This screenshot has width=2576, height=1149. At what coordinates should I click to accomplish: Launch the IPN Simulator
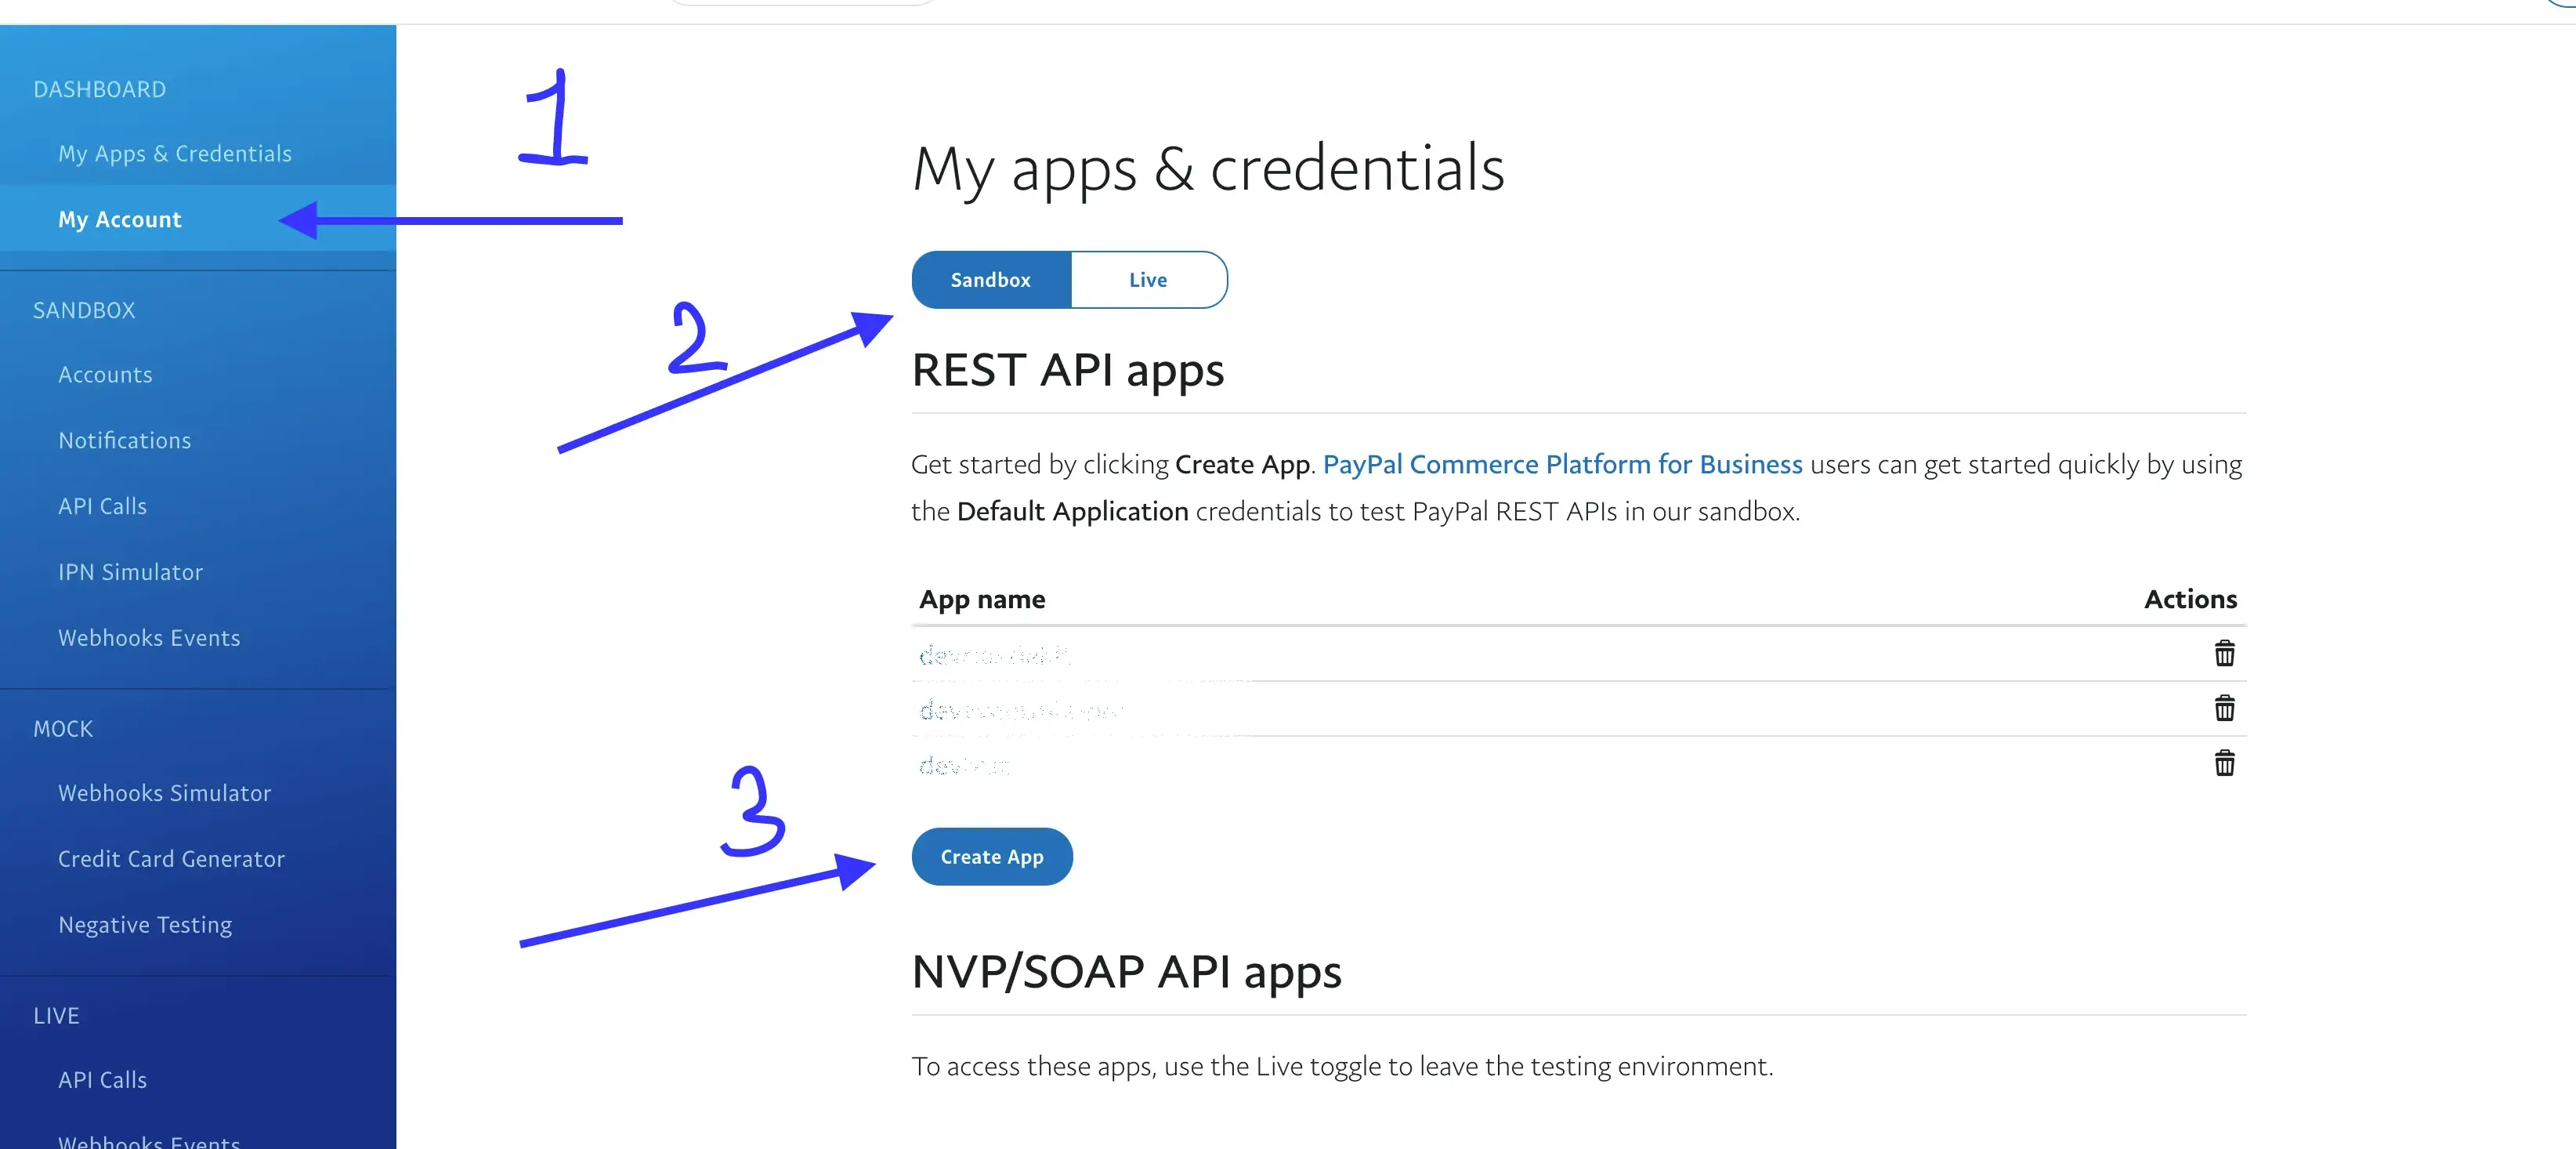click(x=130, y=573)
